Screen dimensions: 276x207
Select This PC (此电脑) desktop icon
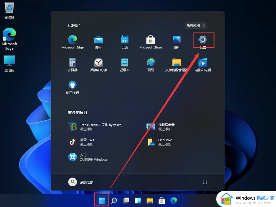[x=9, y=64]
